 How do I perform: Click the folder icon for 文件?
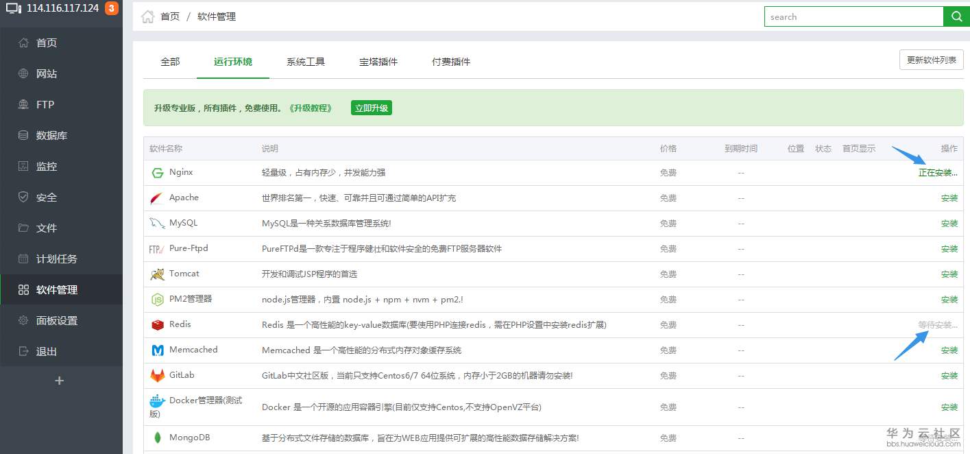pyautogui.click(x=23, y=228)
